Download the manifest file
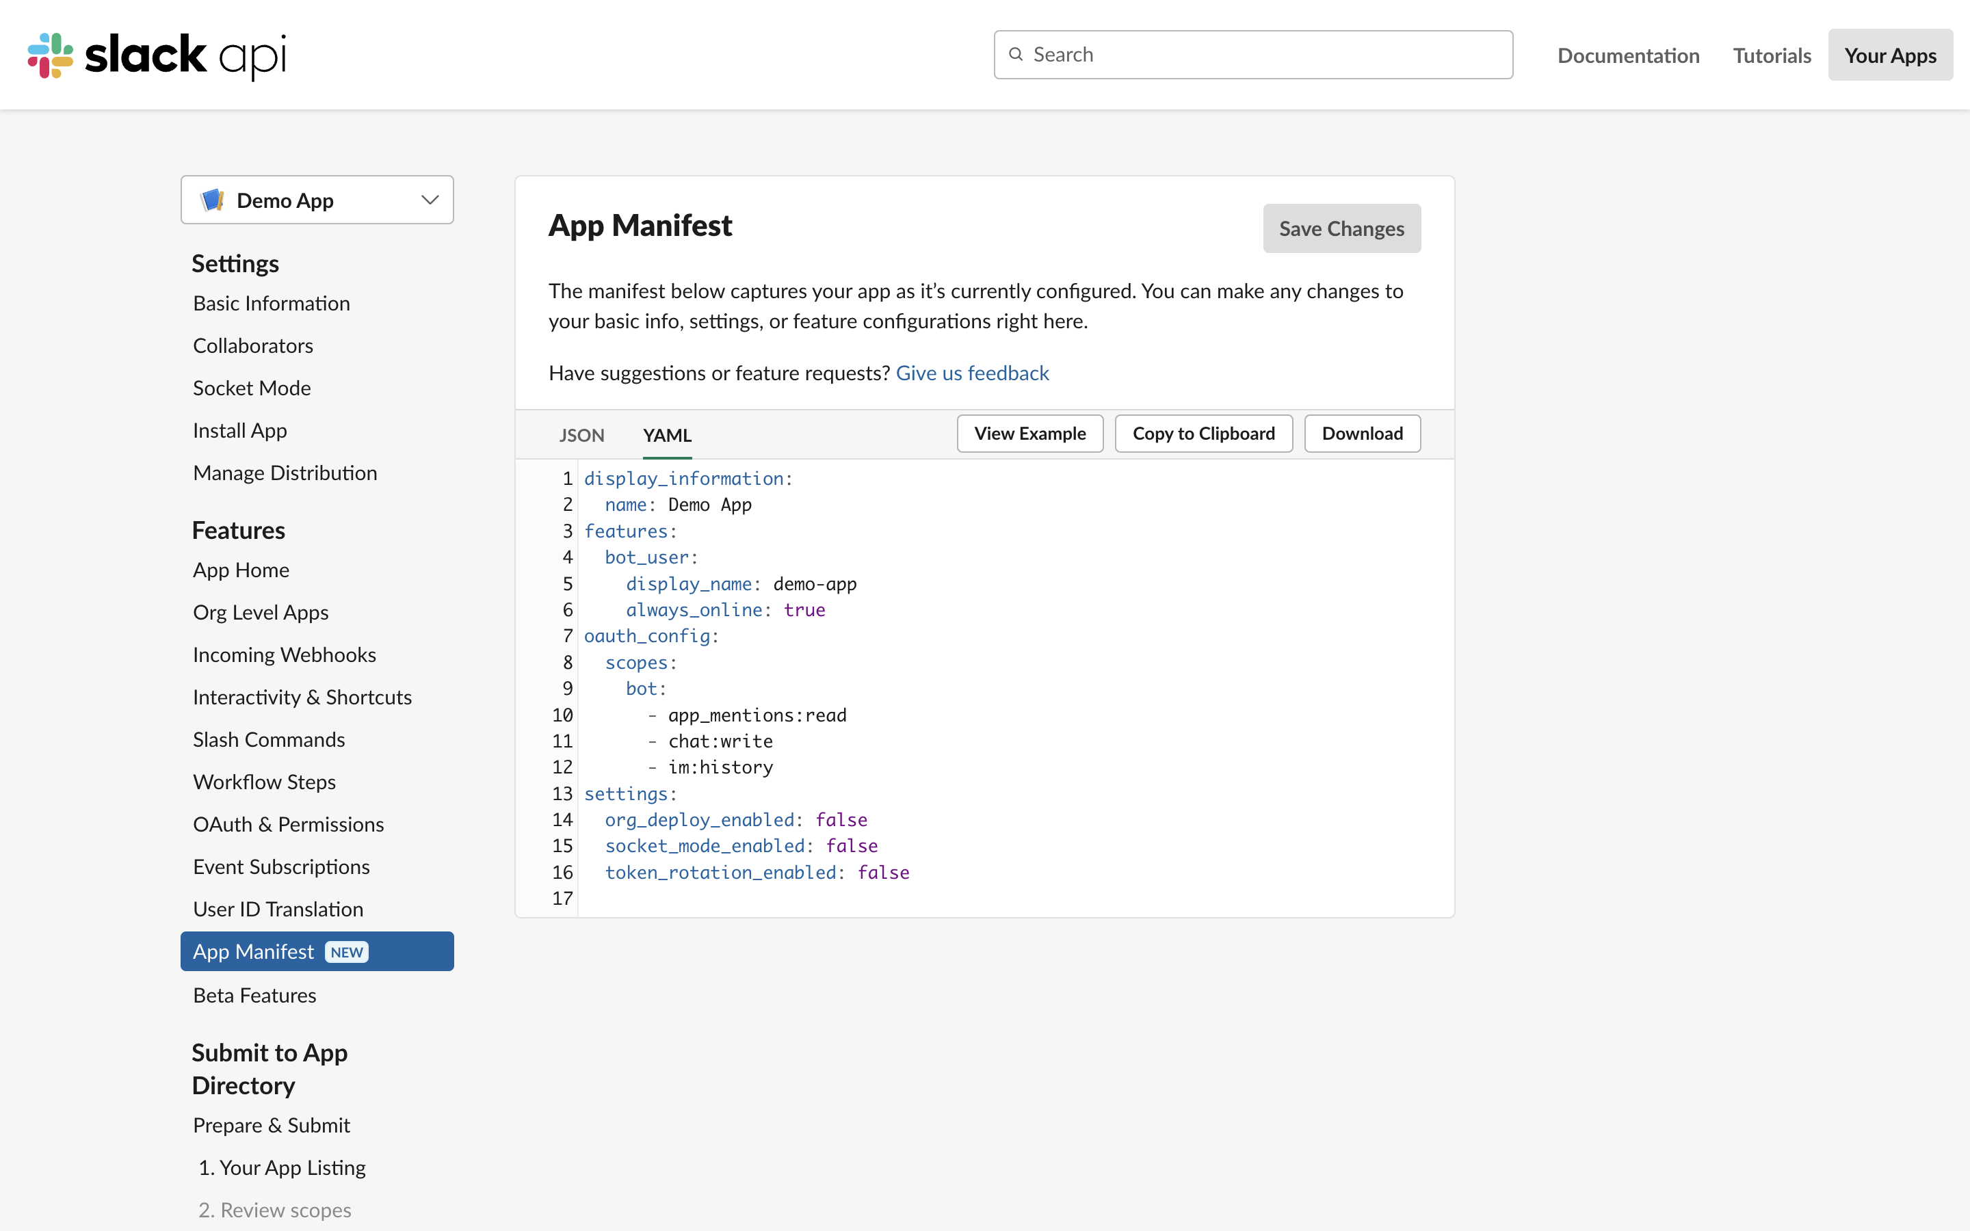1970x1231 pixels. pyautogui.click(x=1361, y=433)
